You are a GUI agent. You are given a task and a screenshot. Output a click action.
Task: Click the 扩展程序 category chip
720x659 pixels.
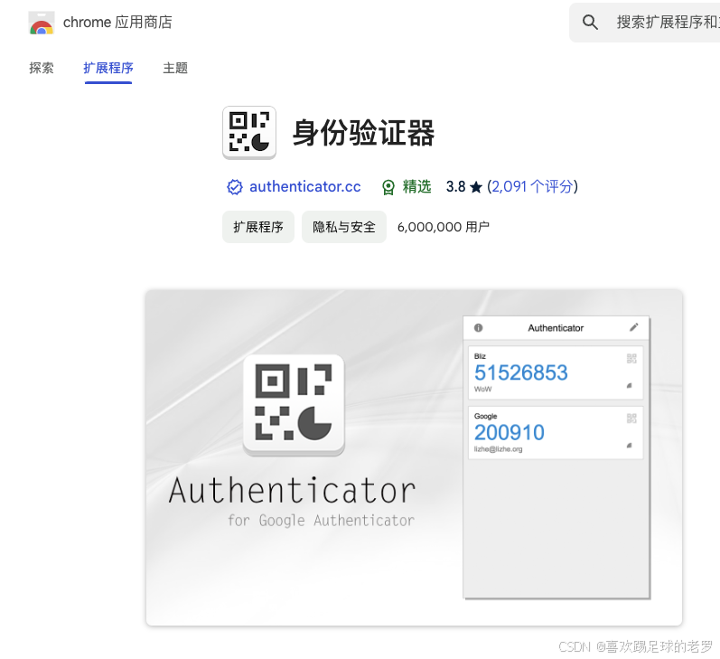pyautogui.click(x=258, y=227)
